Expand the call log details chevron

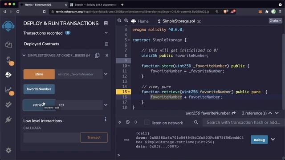(273, 139)
